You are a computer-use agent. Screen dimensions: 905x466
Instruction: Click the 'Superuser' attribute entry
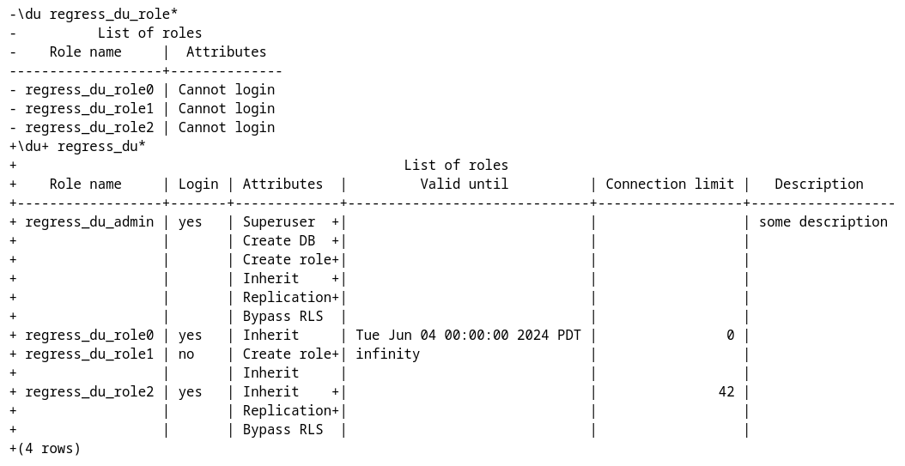(279, 221)
